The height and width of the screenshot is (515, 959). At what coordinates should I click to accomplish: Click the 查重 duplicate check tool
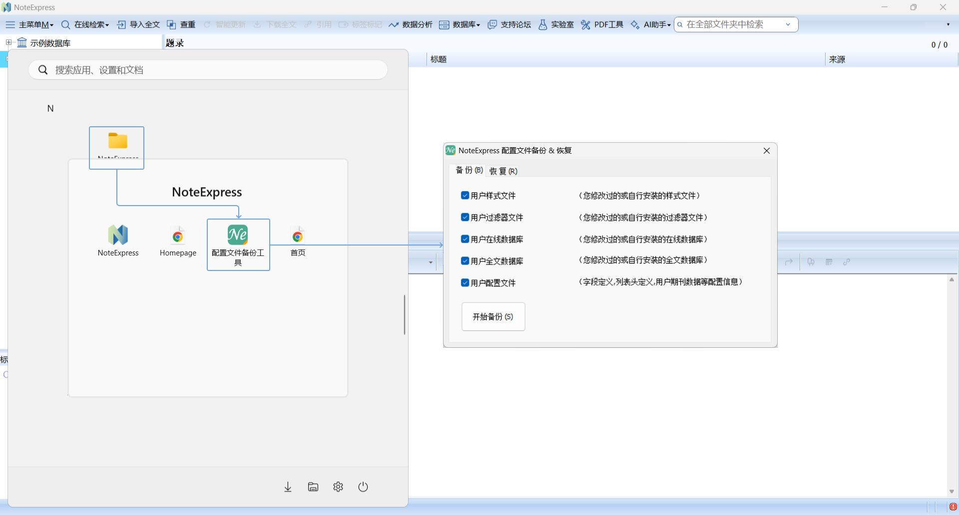[x=181, y=24]
